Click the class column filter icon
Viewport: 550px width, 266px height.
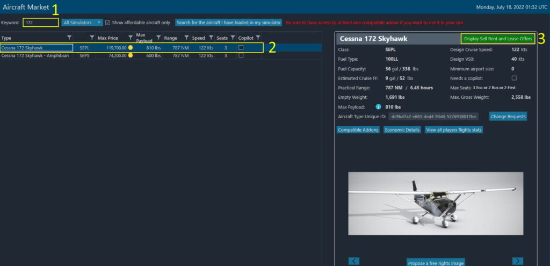(92, 38)
